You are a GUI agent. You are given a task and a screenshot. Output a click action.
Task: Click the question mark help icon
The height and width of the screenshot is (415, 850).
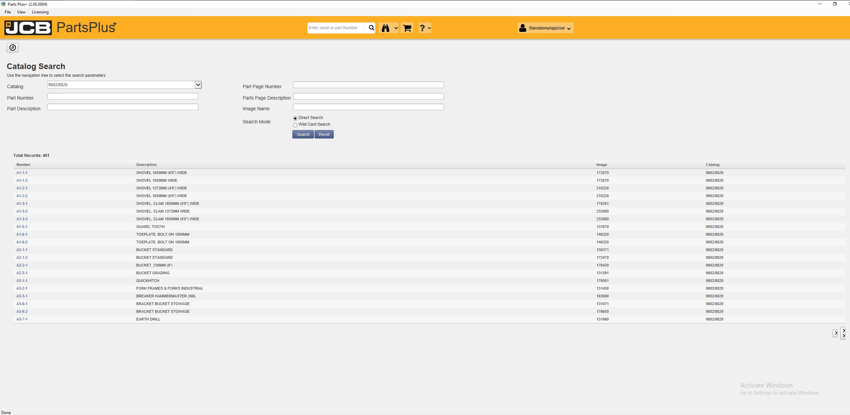pyautogui.click(x=422, y=28)
